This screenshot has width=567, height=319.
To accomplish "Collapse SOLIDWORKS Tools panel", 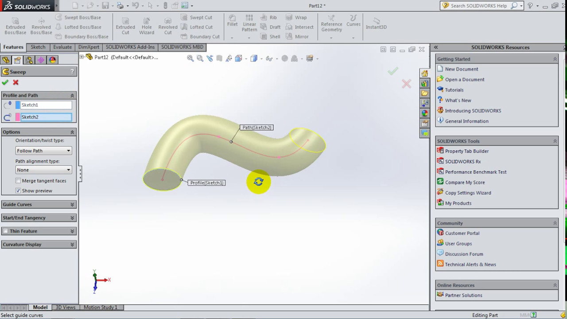I will [x=555, y=141].
